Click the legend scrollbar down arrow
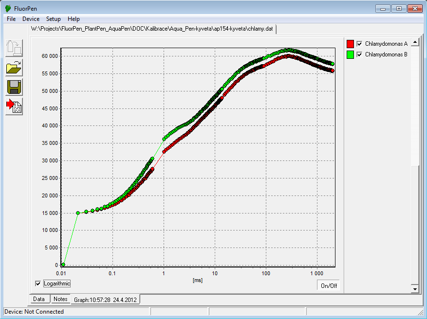Viewport: 427px width, 319px height. click(x=415, y=289)
